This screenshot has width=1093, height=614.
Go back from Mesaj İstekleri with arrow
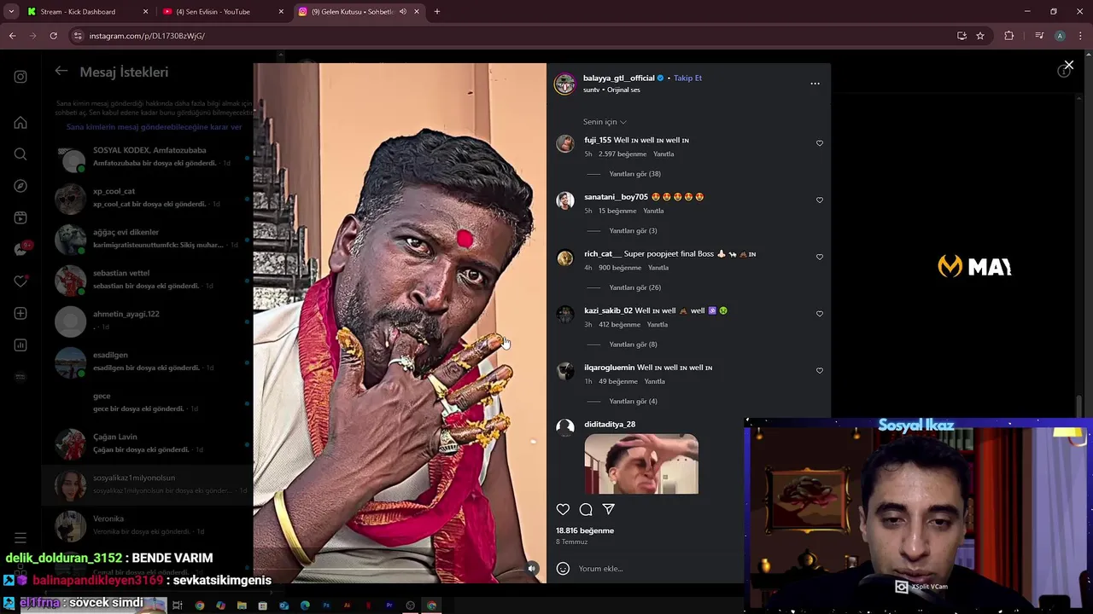[61, 72]
